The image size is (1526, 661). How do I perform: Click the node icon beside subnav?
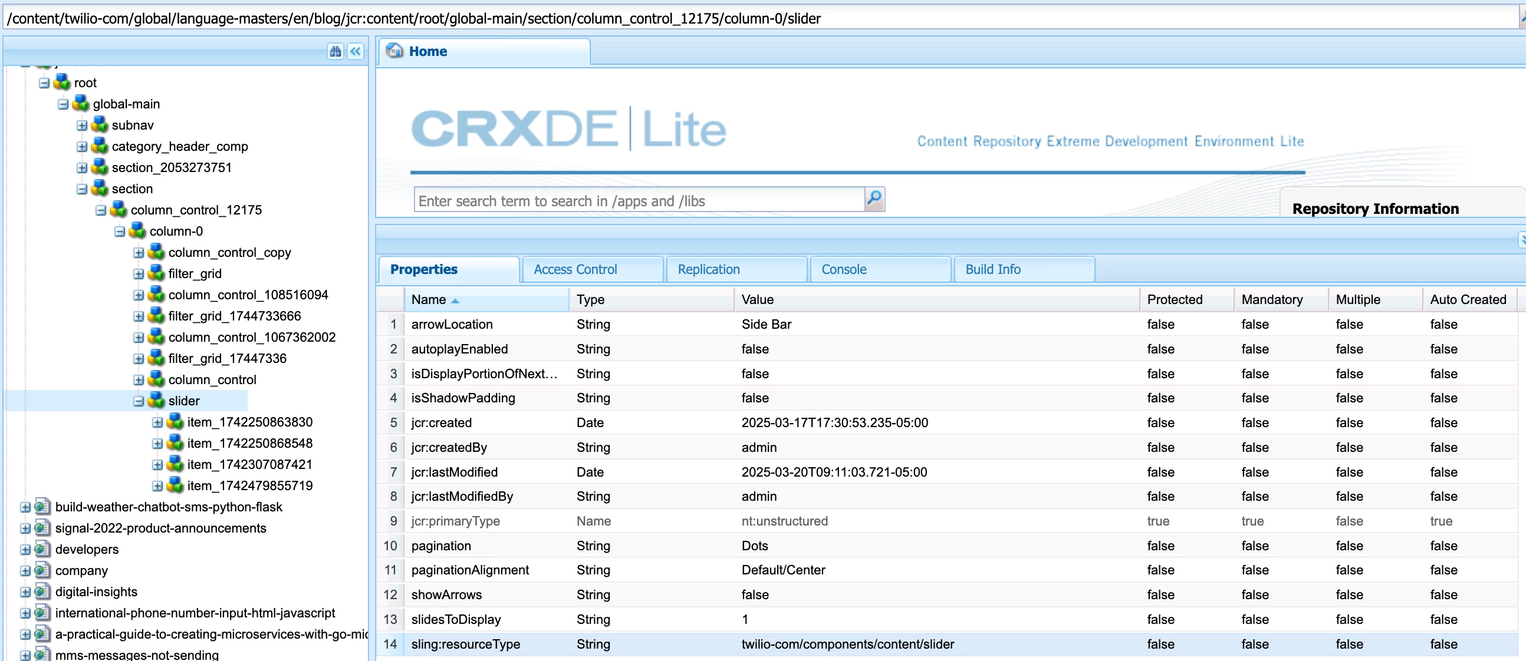pos(100,125)
